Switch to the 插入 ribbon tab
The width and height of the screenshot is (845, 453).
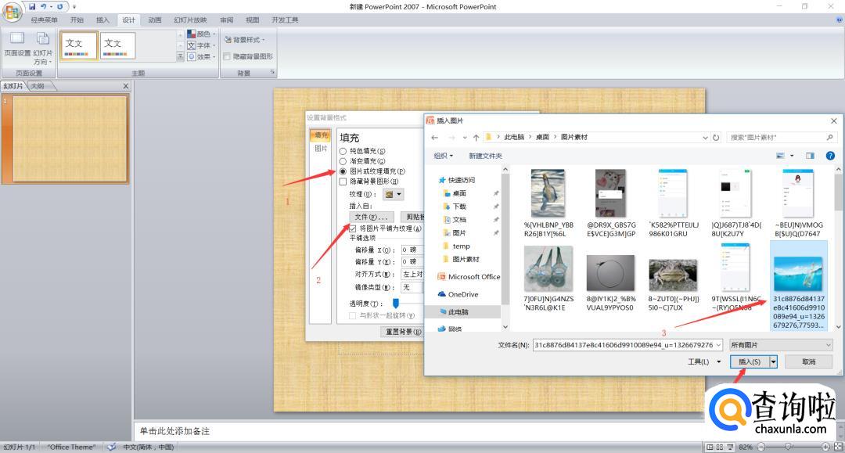pyautogui.click(x=102, y=20)
